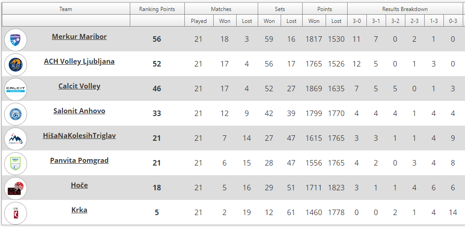
Task: Click the Krka team logo
Action: pos(16,213)
